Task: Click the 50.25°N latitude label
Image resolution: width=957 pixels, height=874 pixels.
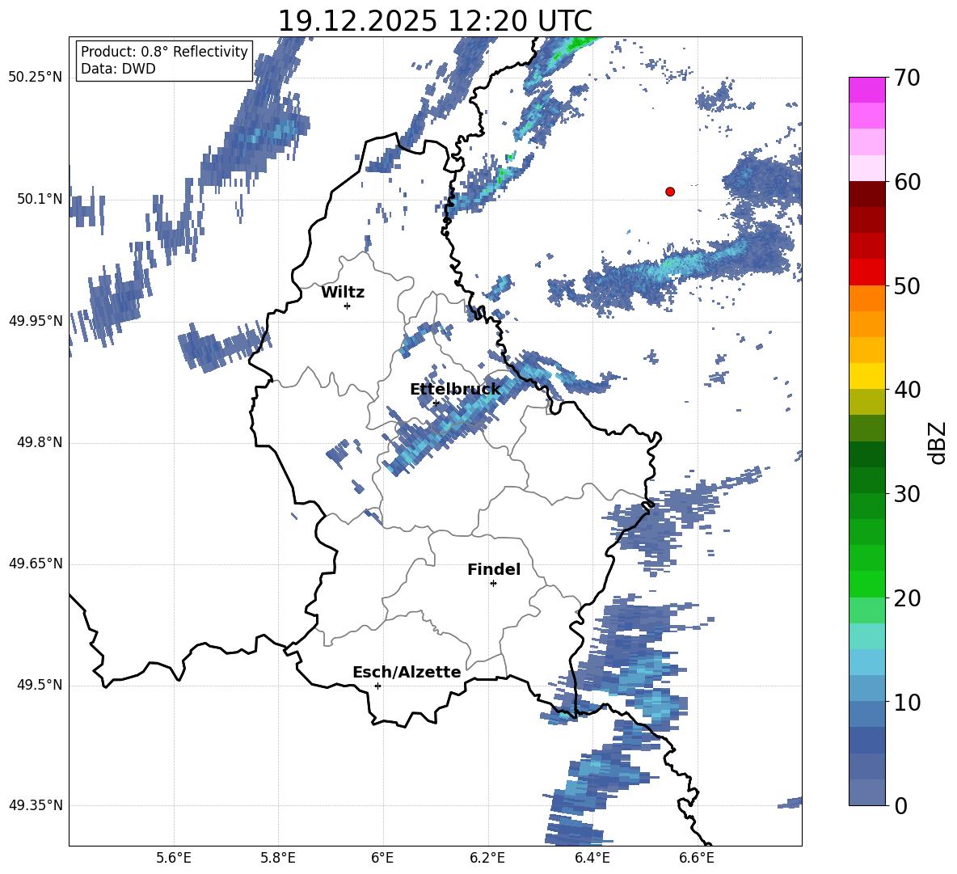Action: 36,78
